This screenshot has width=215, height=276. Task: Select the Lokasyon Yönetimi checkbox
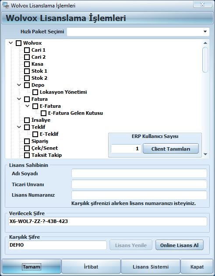point(35,92)
